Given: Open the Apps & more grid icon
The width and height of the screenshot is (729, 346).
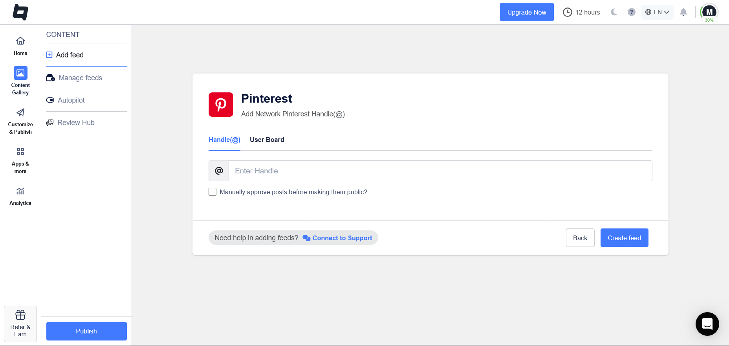Looking at the screenshot, I should (x=20, y=152).
